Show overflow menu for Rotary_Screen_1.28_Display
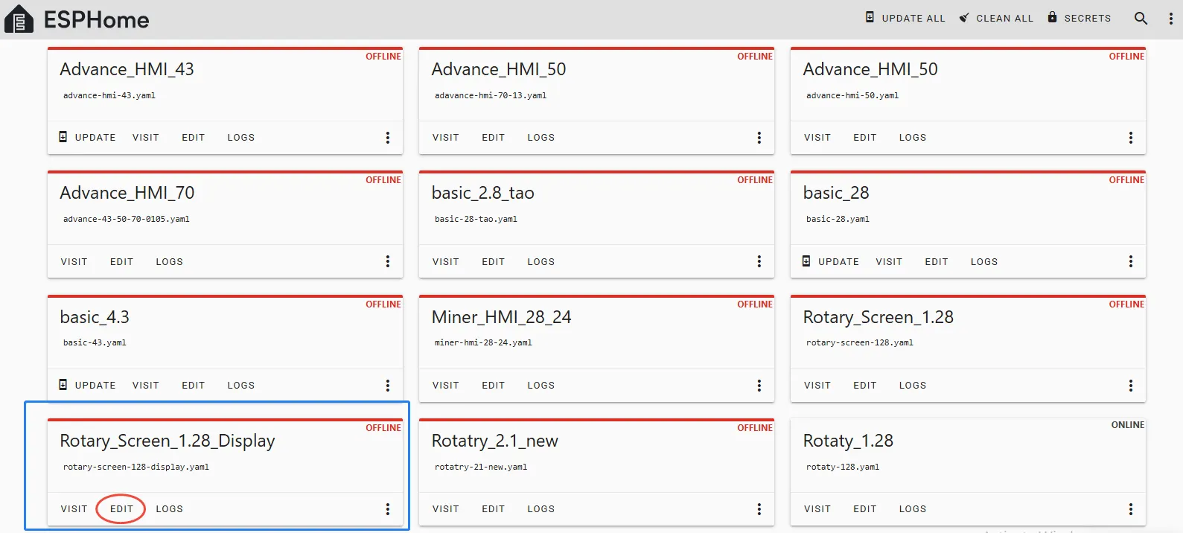The height and width of the screenshot is (533, 1183). pyautogui.click(x=387, y=509)
